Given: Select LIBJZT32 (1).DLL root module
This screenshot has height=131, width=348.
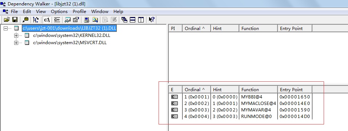Looking at the screenshot, I should click(69, 28).
